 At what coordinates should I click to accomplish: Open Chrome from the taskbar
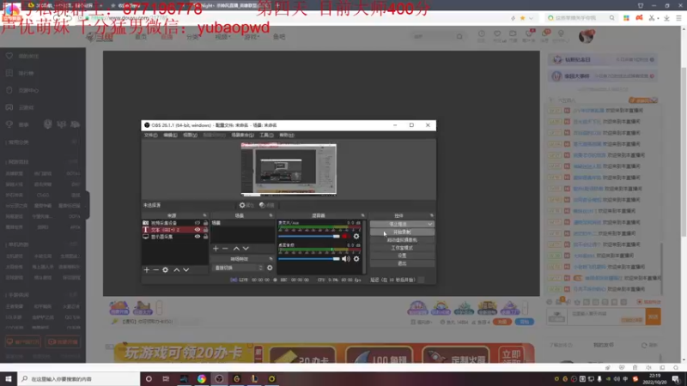pyautogui.click(x=202, y=378)
